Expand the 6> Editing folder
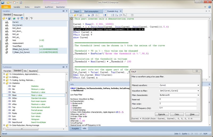The image size is (213, 137). click(x=4, y=77)
